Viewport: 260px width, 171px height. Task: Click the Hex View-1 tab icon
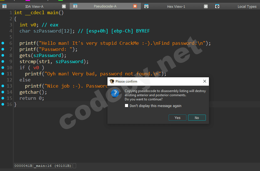pyautogui.click(x=146, y=6)
